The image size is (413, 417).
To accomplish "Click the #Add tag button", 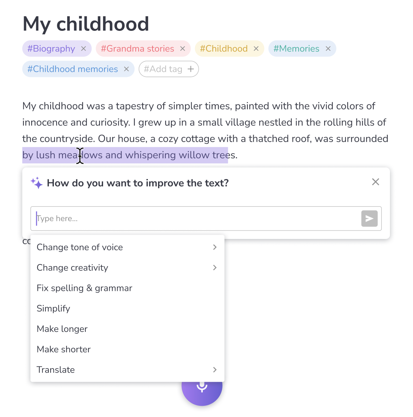I will click(x=169, y=69).
